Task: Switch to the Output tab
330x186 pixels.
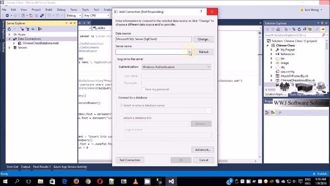Action: click(25, 167)
